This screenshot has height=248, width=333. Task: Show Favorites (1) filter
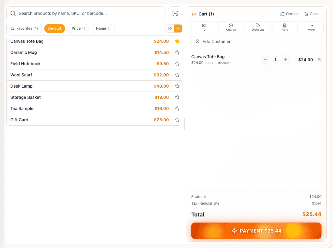(24, 28)
